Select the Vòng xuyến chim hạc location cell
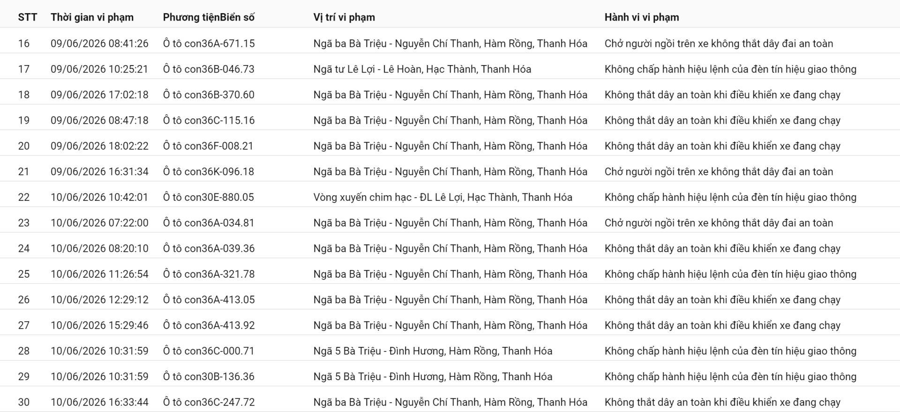 point(442,197)
